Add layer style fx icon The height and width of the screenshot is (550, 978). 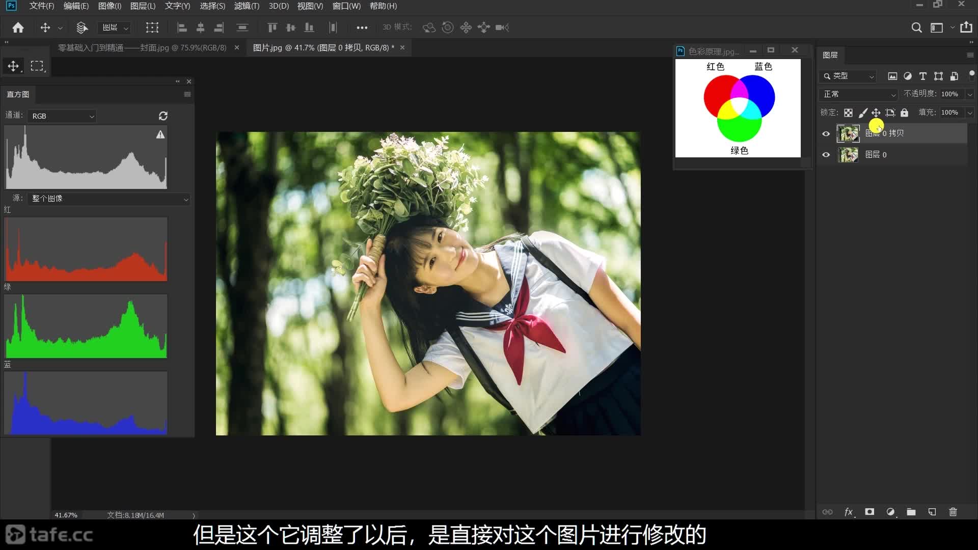coord(849,512)
